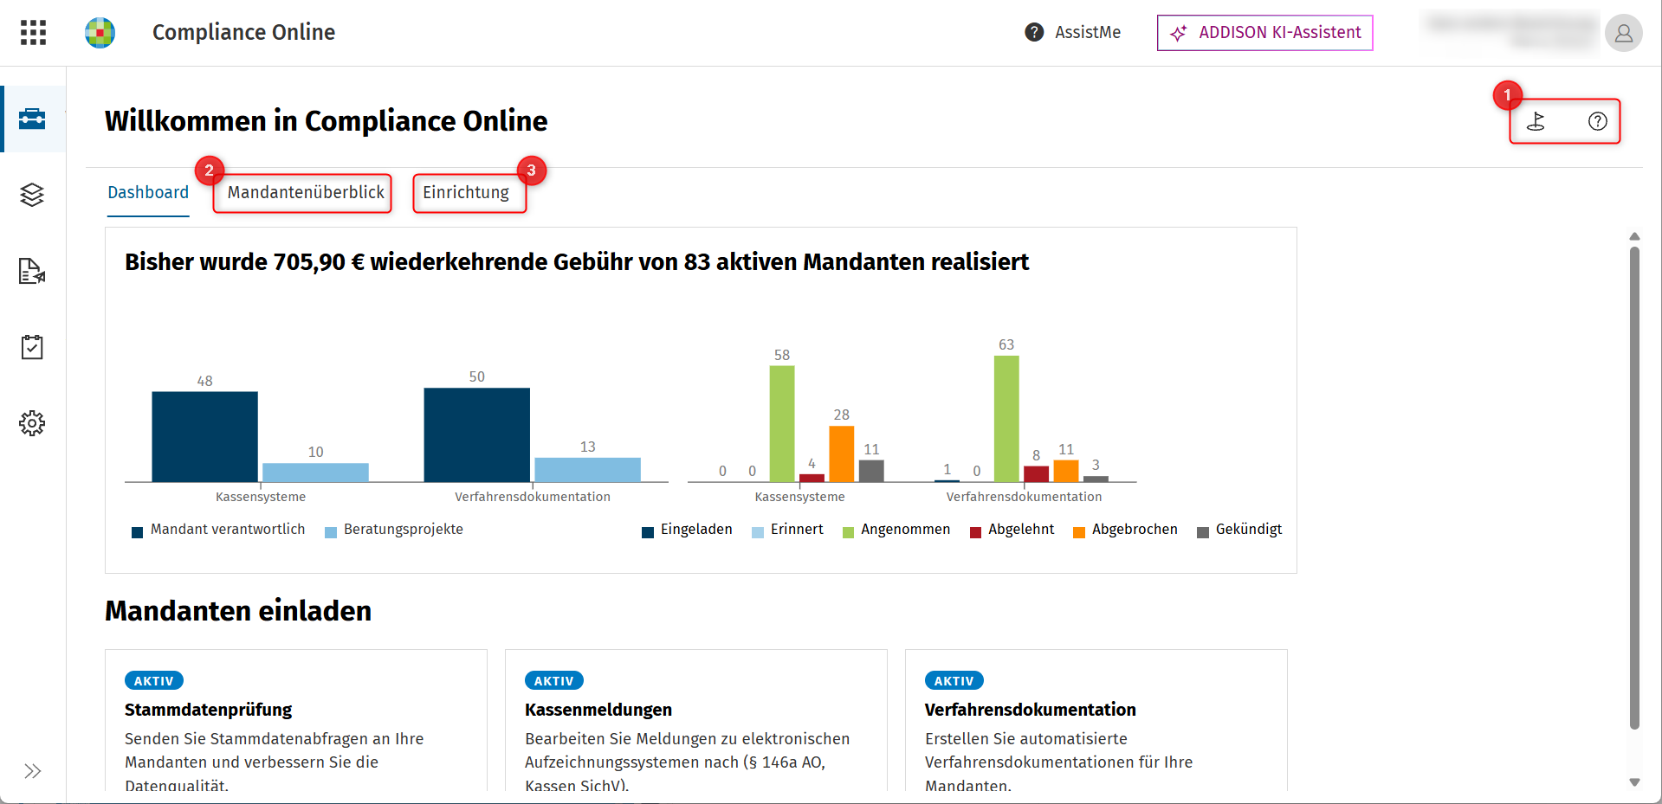Open the document send sidebar icon
Viewport: 1662px width, 804px height.
[32, 271]
